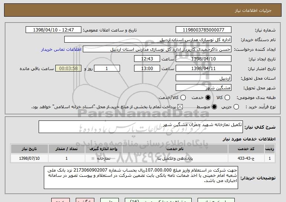The width and height of the screenshot is (286, 202).
Task: Choose the متوسط purchase process option
Action: (x=214, y=107)
